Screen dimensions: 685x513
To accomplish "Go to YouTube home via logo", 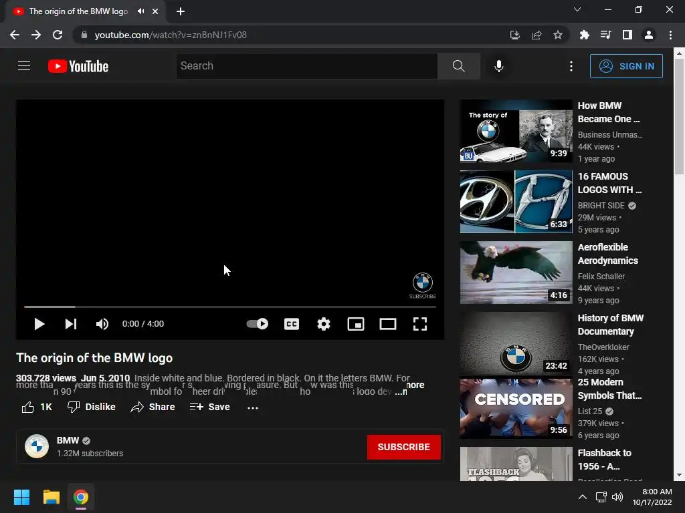I will pos(78,66).
